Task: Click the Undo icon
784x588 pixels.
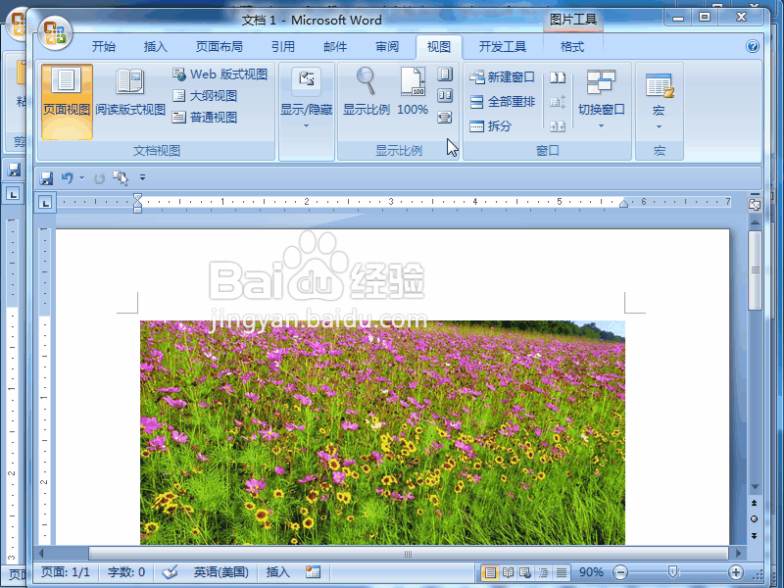Action: [x=69, y=177]
